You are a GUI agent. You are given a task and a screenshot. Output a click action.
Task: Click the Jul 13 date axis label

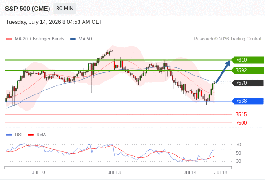pyautogui.click(x=114, y=172)
